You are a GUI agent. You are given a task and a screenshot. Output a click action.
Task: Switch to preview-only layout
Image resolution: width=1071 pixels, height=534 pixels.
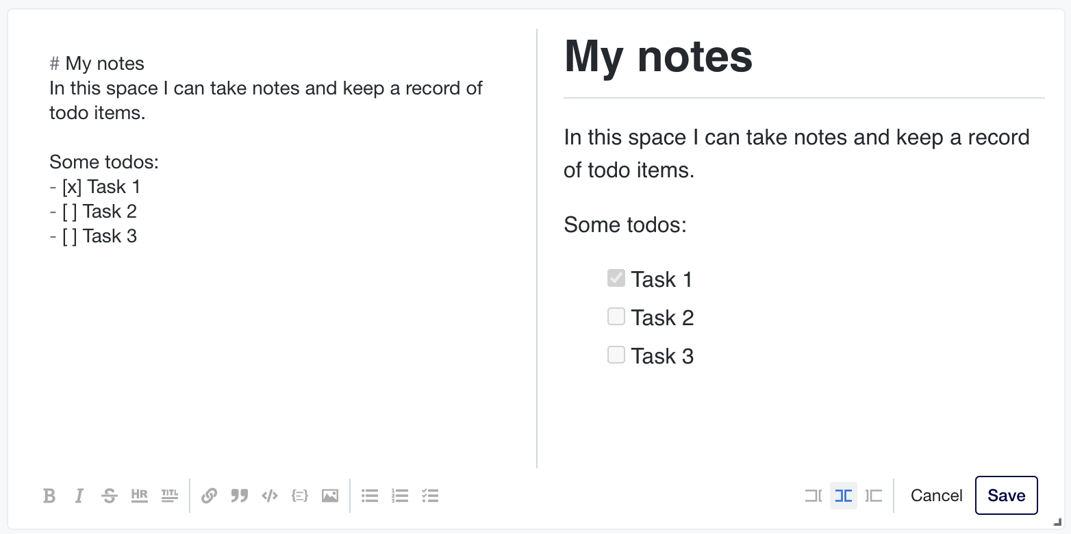pos(874,496)
